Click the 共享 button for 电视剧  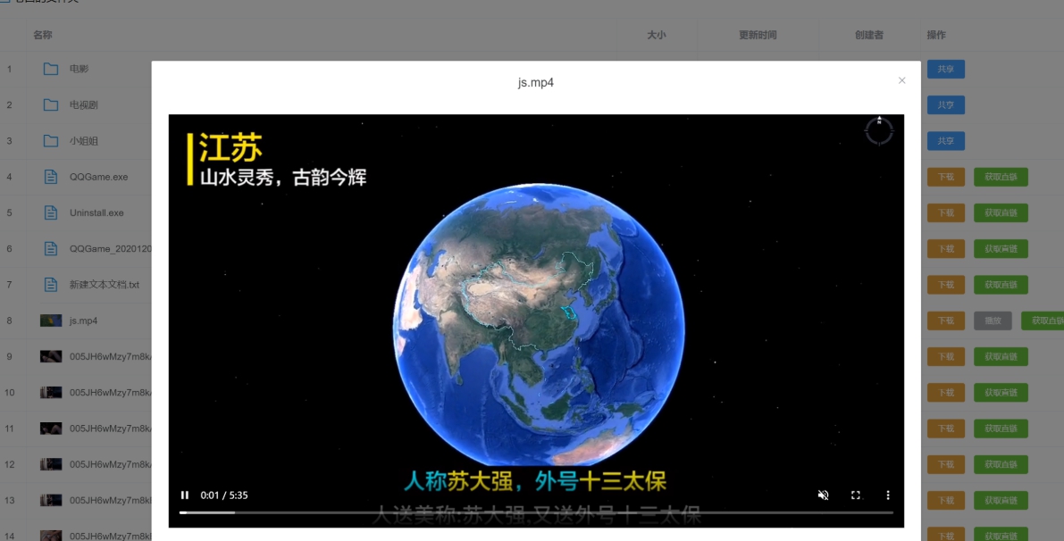946,104
